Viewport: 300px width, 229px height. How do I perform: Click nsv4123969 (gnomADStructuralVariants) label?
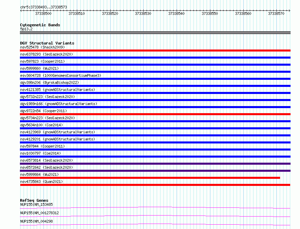(x=58, y=132)
